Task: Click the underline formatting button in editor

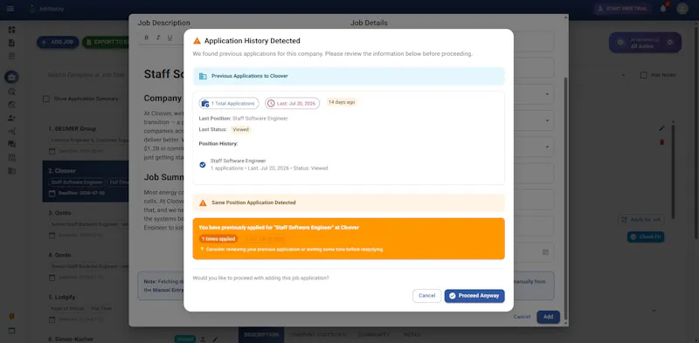Action: point(170,38)
